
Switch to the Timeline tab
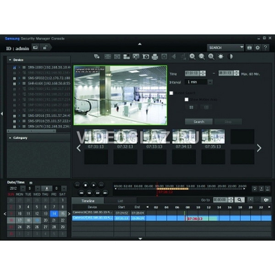(x=88, y=201)
